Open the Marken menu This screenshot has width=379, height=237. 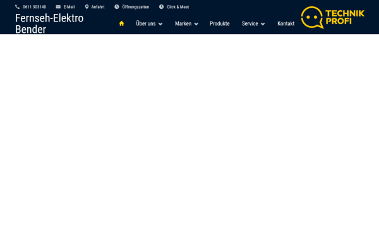tap(183, 23)
